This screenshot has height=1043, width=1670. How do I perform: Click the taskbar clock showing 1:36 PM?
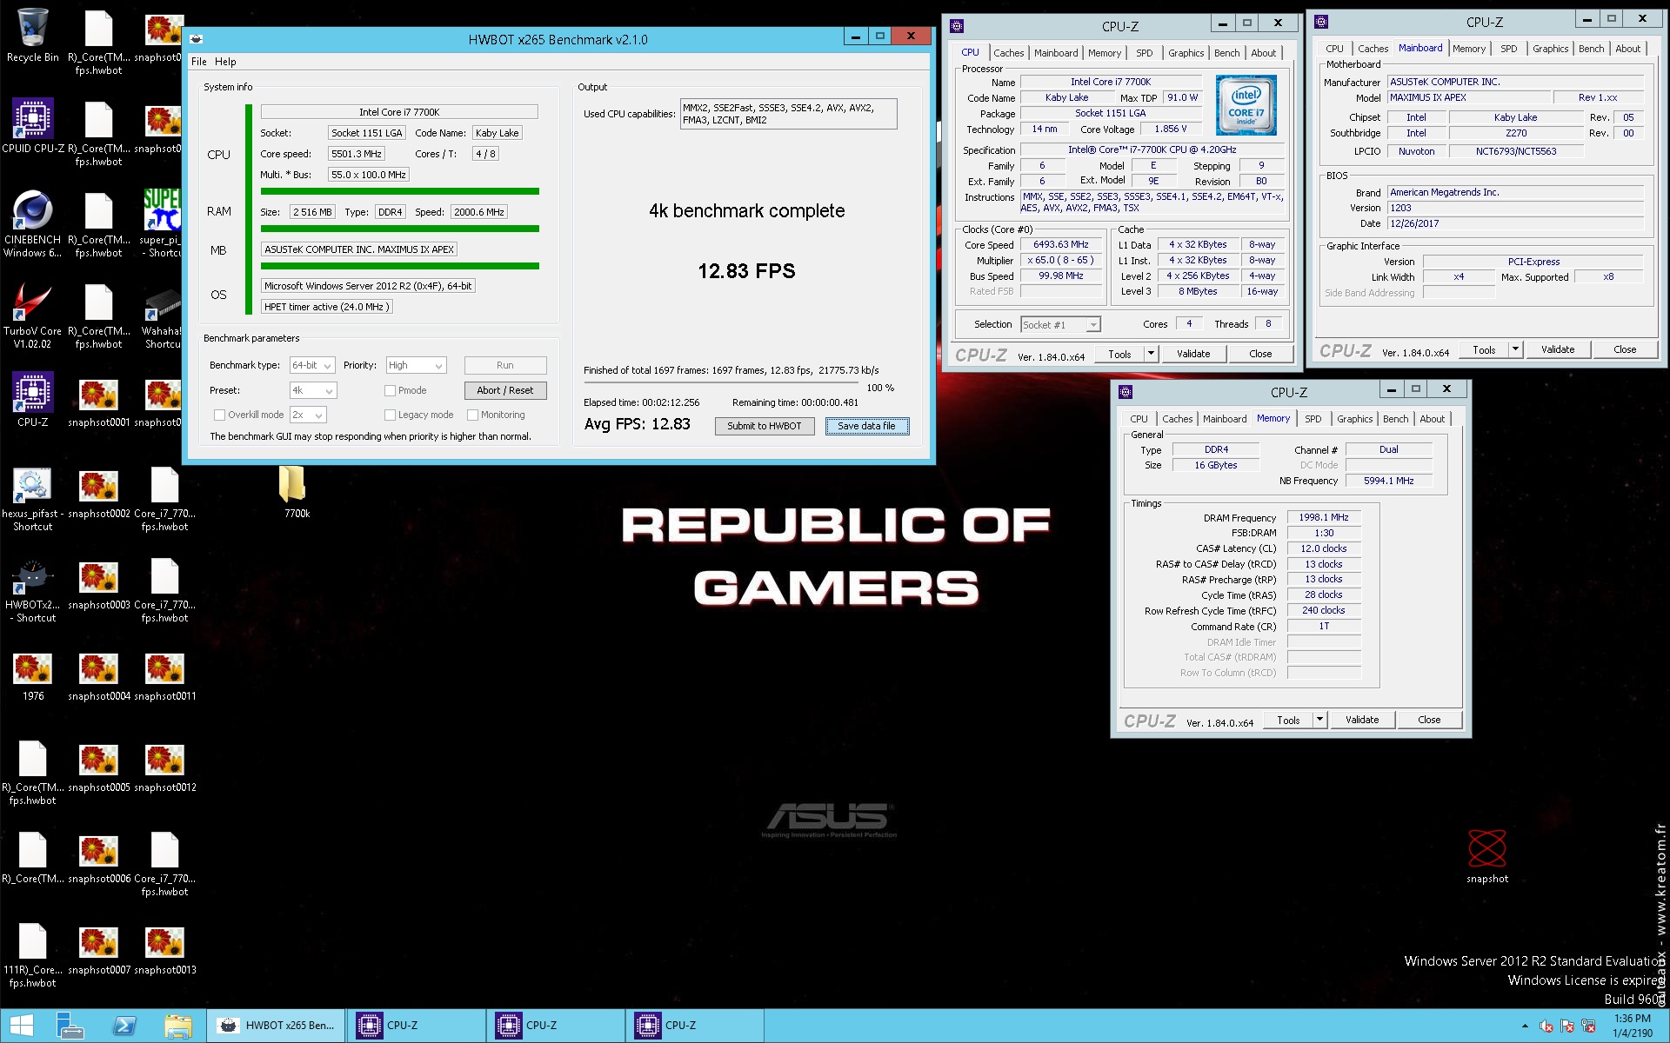pyautogui.click(x=1632, y=1026)
